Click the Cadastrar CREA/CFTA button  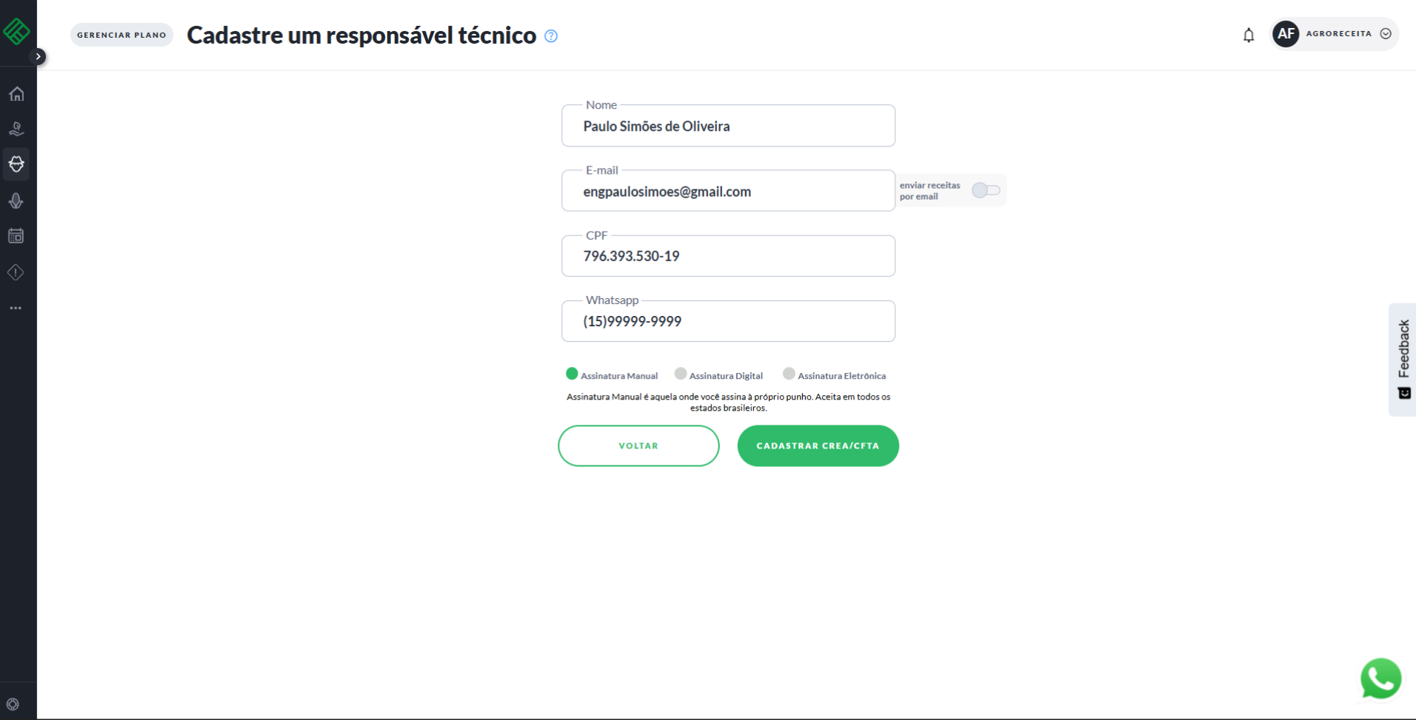[x=818, y=445]
